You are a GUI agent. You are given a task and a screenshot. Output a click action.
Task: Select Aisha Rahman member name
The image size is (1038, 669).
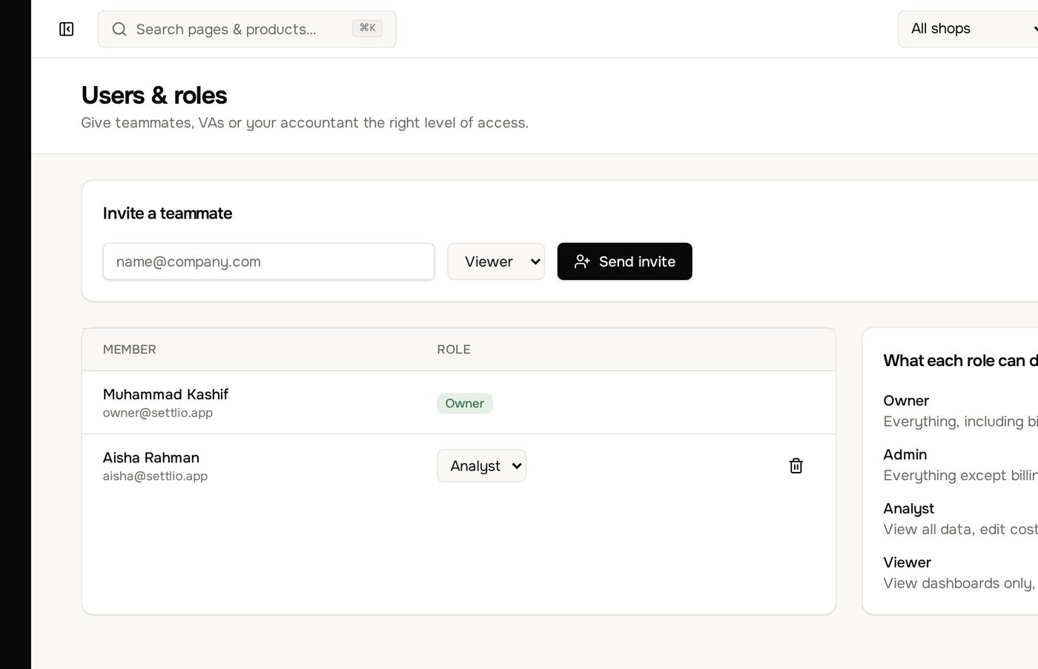pos(151,457)
